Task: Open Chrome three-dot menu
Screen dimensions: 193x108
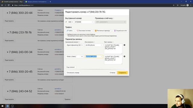Action: tap(191, 5)
